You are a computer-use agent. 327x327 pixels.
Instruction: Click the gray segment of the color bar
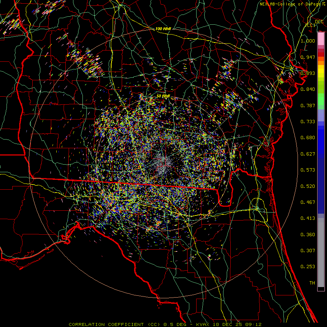(x=321, y=253)
